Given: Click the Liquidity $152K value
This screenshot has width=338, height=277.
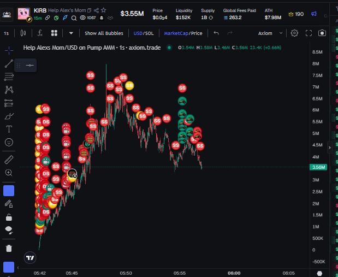Looking at the screenshot, I should tap(183, 17).
